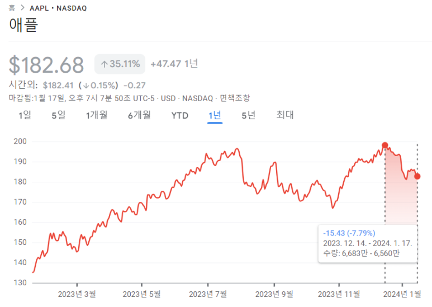Open the 면책조항 disclaimer link
This screenshot has width=432, height=307.
(235, 98)
